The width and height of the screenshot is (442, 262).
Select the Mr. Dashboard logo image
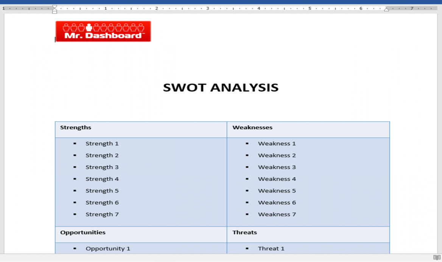103,31
